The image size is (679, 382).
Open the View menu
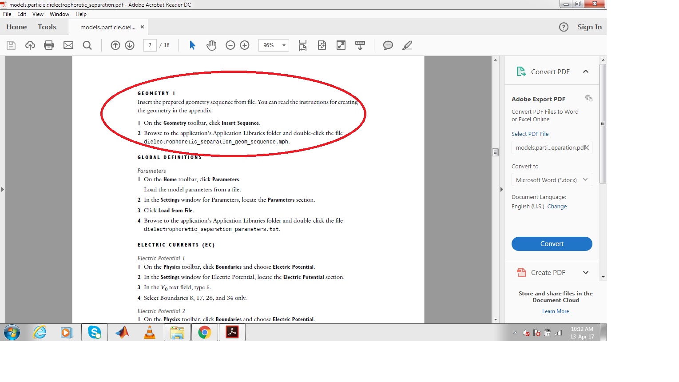tap(38, 14)
